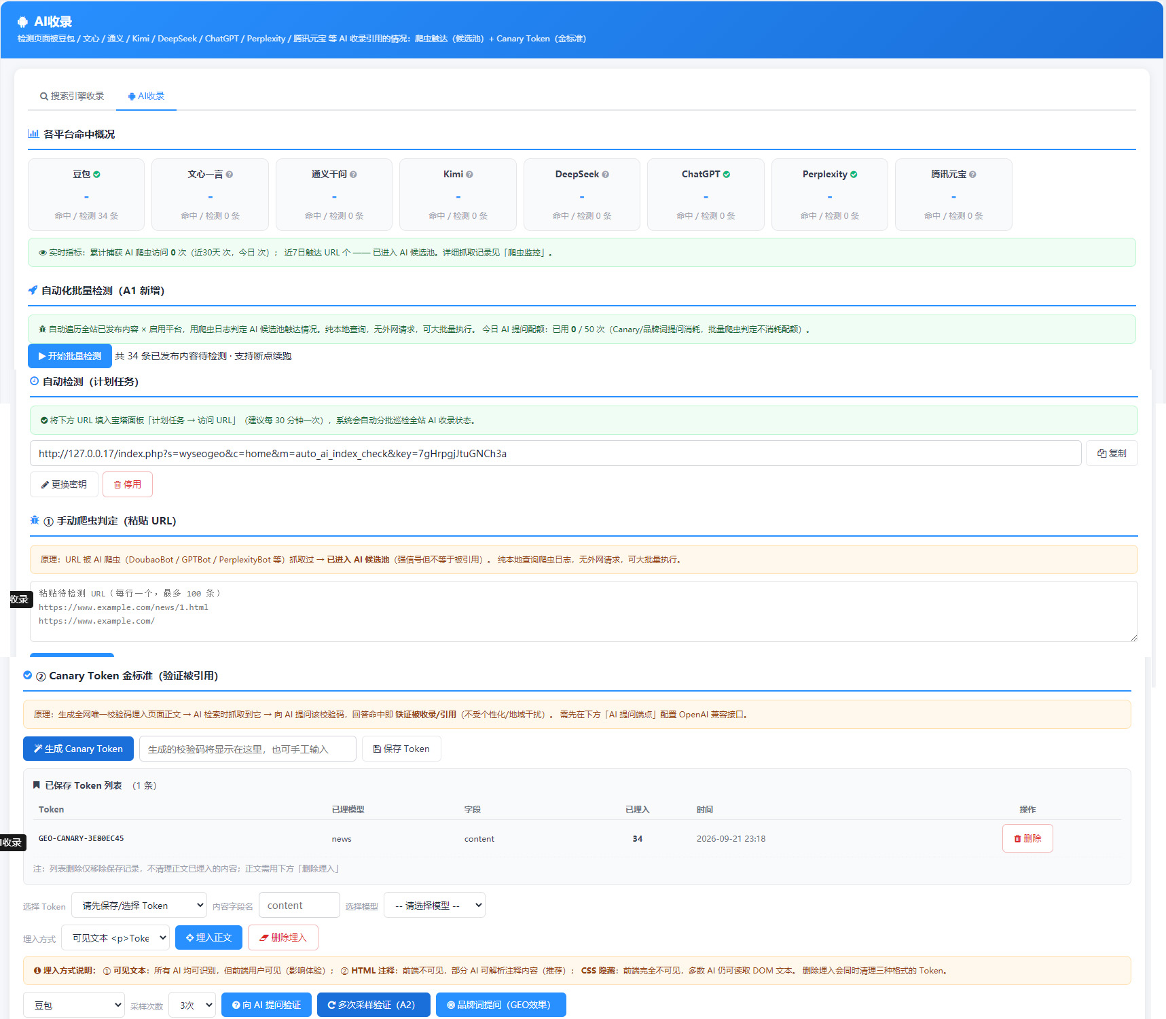Open the 埋入方式 dropdown

click(x=115, y=937)
